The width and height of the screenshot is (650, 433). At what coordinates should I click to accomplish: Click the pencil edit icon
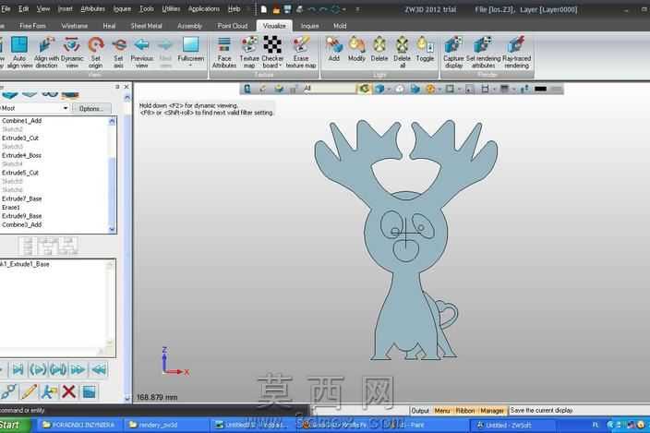(x=29, y=391)
